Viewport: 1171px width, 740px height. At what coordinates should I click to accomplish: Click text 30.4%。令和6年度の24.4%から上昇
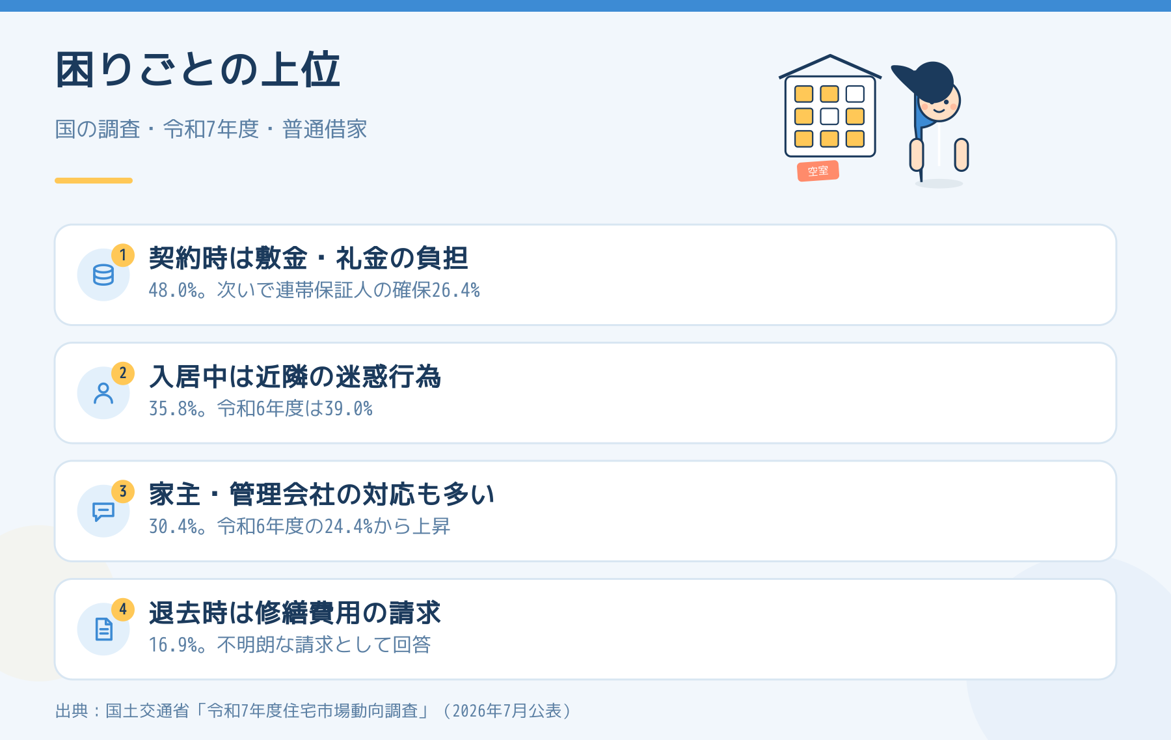(x=299, y=527)
